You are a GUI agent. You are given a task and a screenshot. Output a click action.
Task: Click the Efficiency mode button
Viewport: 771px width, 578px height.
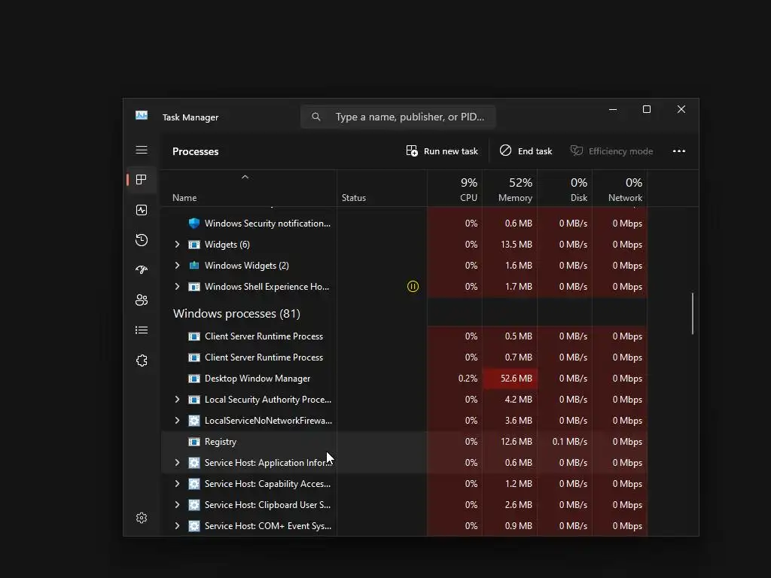pos(611,151)
